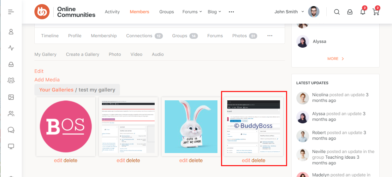Click the chat bubbles icon in sidebar
This screenshot has height=177, width=392.
[11, 130]
